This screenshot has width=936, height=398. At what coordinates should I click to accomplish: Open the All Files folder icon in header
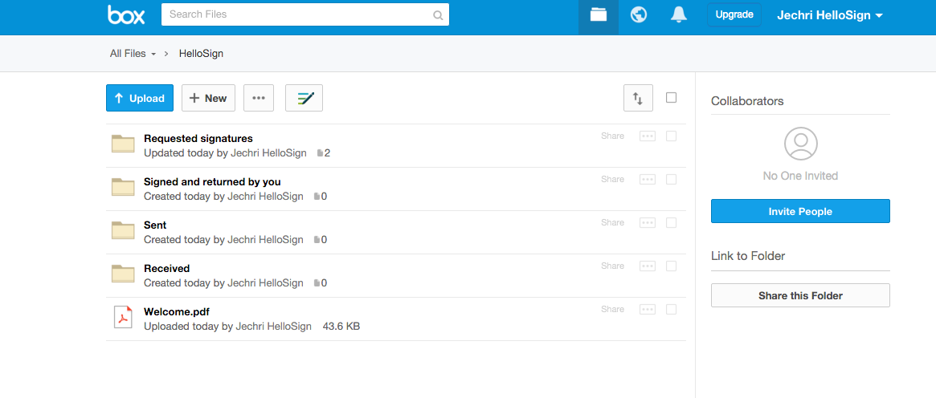(x=598, y=15)
